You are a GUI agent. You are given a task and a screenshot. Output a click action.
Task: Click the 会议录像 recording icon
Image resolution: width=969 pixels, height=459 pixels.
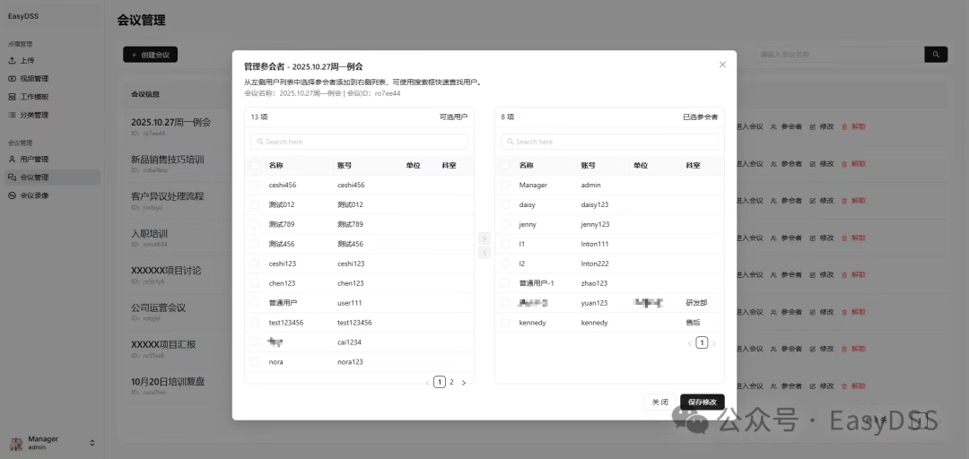[x=13, y=195]
